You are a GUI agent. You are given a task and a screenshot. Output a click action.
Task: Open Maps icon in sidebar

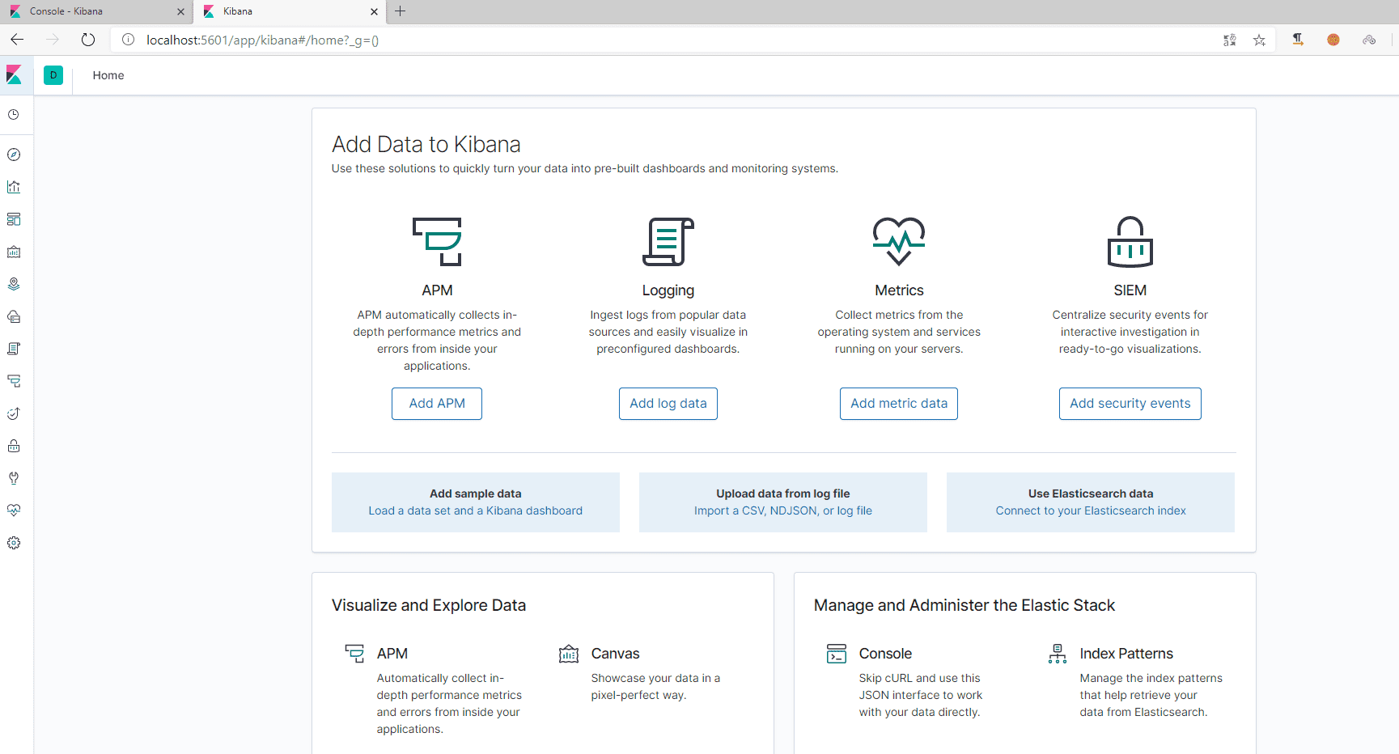[x=14, y=284]
